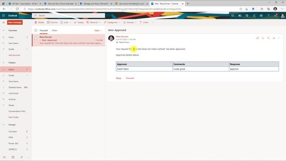Open the People module icon at bottom
Image resolution: width=286 pixels, height=161 pixels.
[21, 157]
